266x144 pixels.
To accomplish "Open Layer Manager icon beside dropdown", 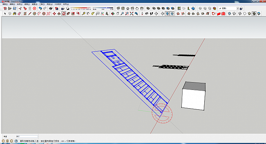I will (241, 8).
